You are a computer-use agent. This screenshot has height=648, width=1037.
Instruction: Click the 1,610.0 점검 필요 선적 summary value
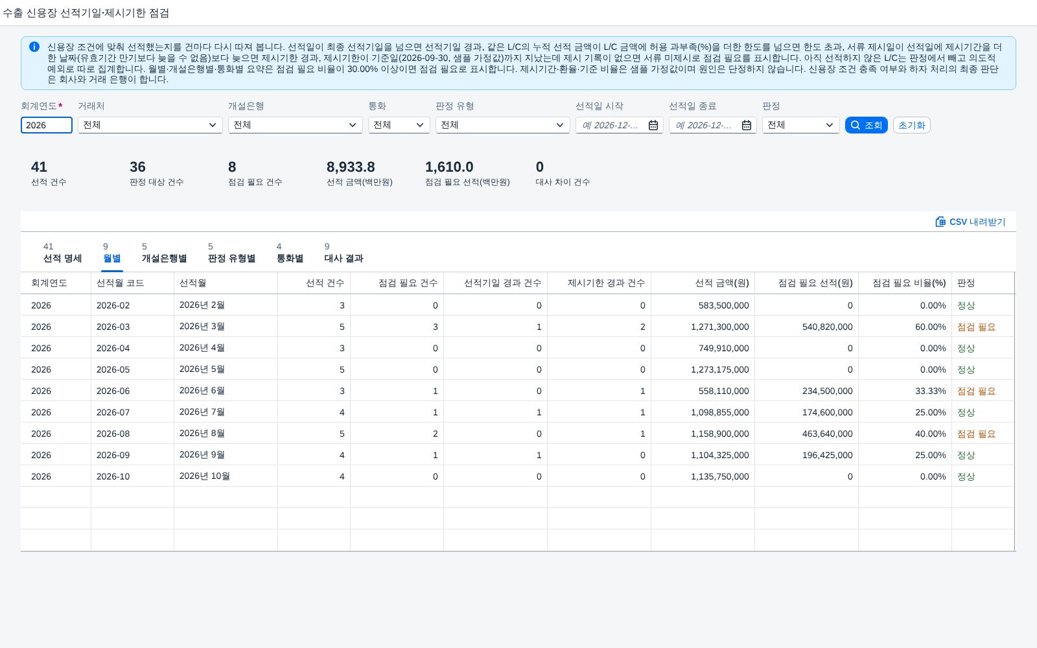point(449,167)
